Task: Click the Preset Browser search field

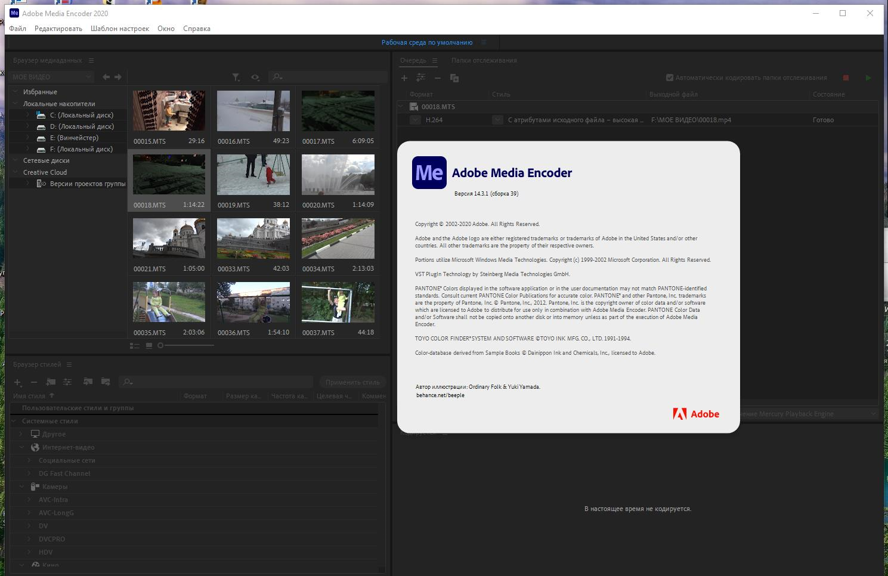Action: (216, 382)
